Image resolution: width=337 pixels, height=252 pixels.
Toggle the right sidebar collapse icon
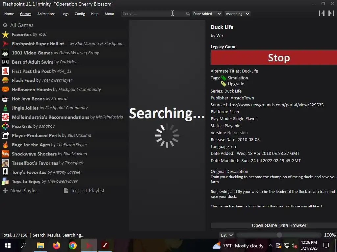point(331,13)
